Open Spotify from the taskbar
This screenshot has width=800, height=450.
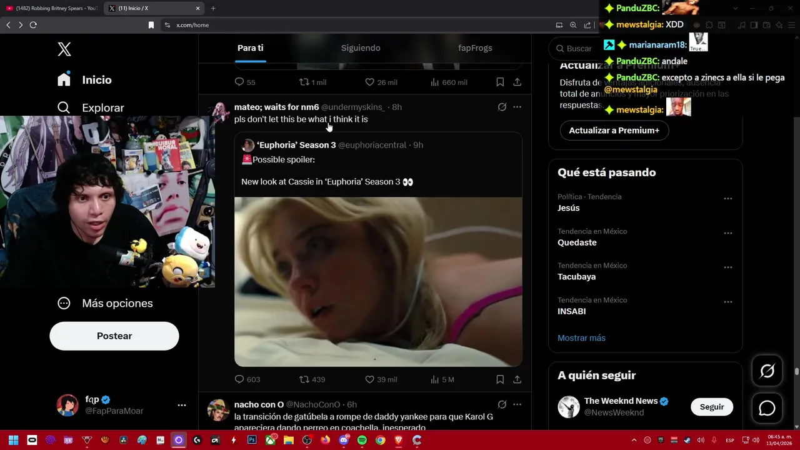(362, 440)
